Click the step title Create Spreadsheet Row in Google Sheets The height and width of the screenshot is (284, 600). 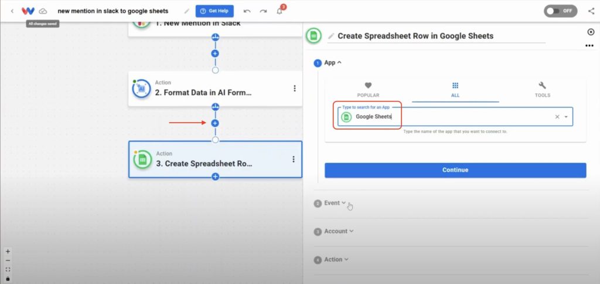click(415, 36)
